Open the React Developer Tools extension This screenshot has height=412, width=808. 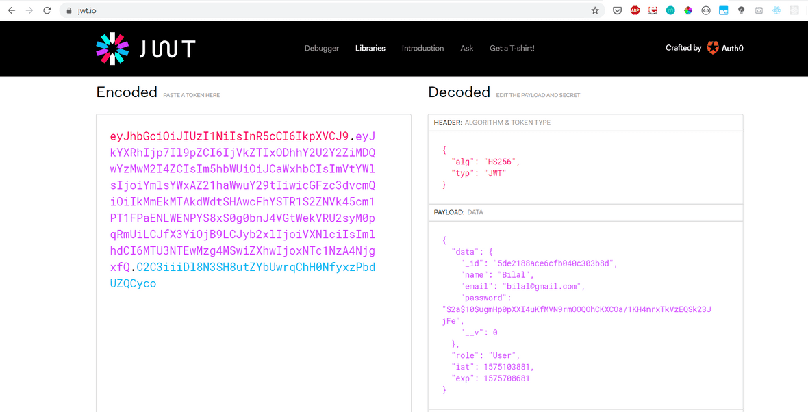[x=777, y=10]
